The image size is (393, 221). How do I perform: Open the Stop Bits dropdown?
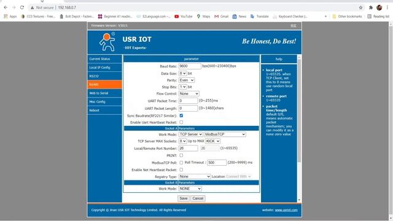pos(182,87)
